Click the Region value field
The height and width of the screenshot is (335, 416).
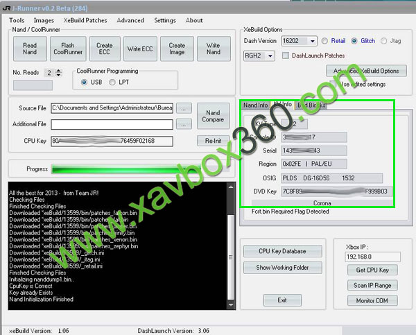(314, 164)
